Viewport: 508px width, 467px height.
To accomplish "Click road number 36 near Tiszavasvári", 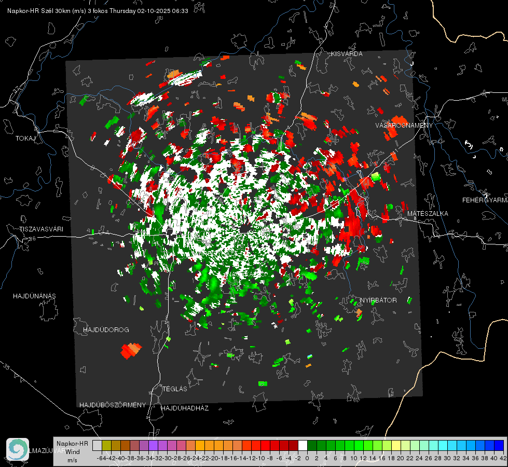I will (32, 239).
